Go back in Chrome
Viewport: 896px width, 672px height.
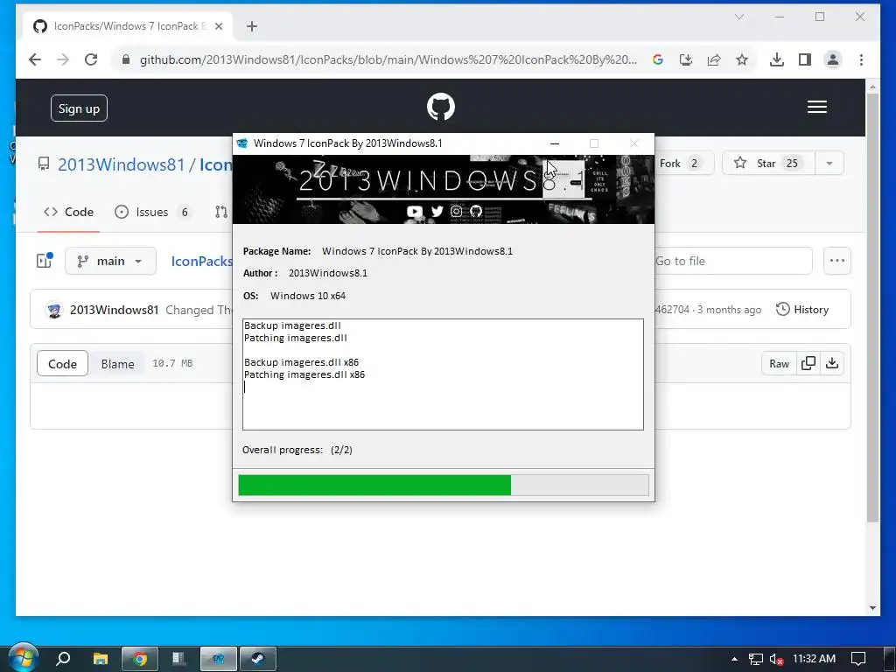(35, 59)
